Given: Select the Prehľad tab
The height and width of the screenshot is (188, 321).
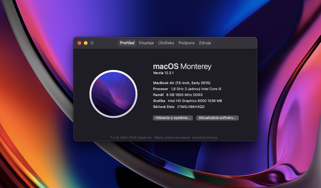Looking at the screenshot, I should [x=127, y=43].
